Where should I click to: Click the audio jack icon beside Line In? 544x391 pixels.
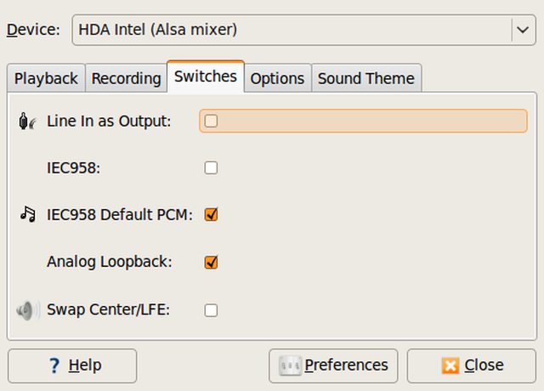click(x=27, y=121)
